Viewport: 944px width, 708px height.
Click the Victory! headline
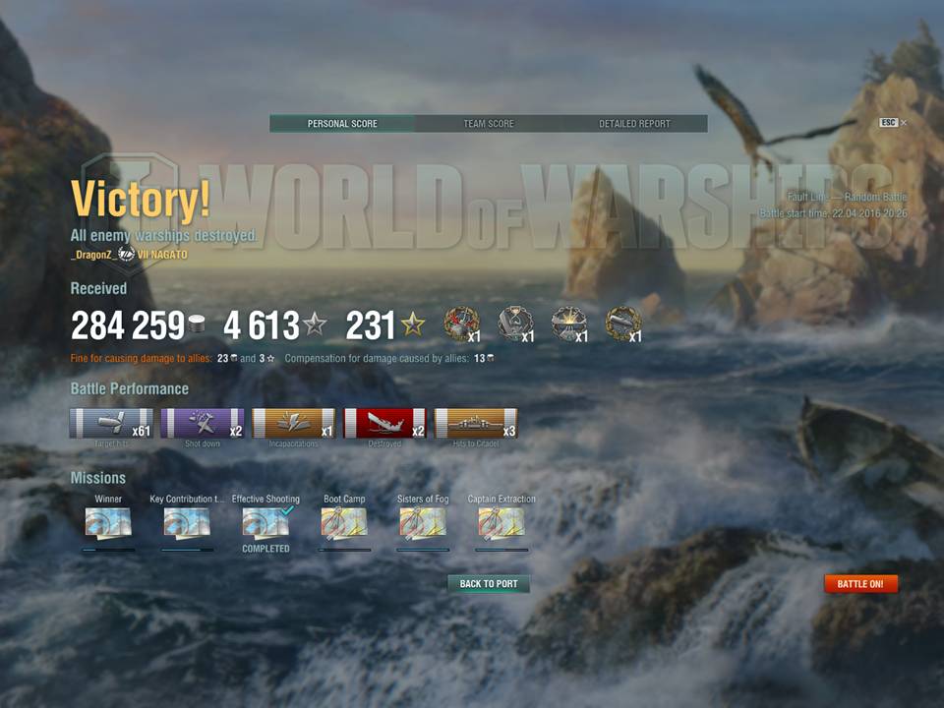point(141,198)
